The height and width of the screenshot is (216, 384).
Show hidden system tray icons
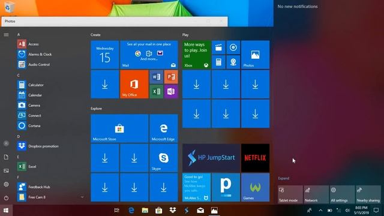click(x=320, y=211)
